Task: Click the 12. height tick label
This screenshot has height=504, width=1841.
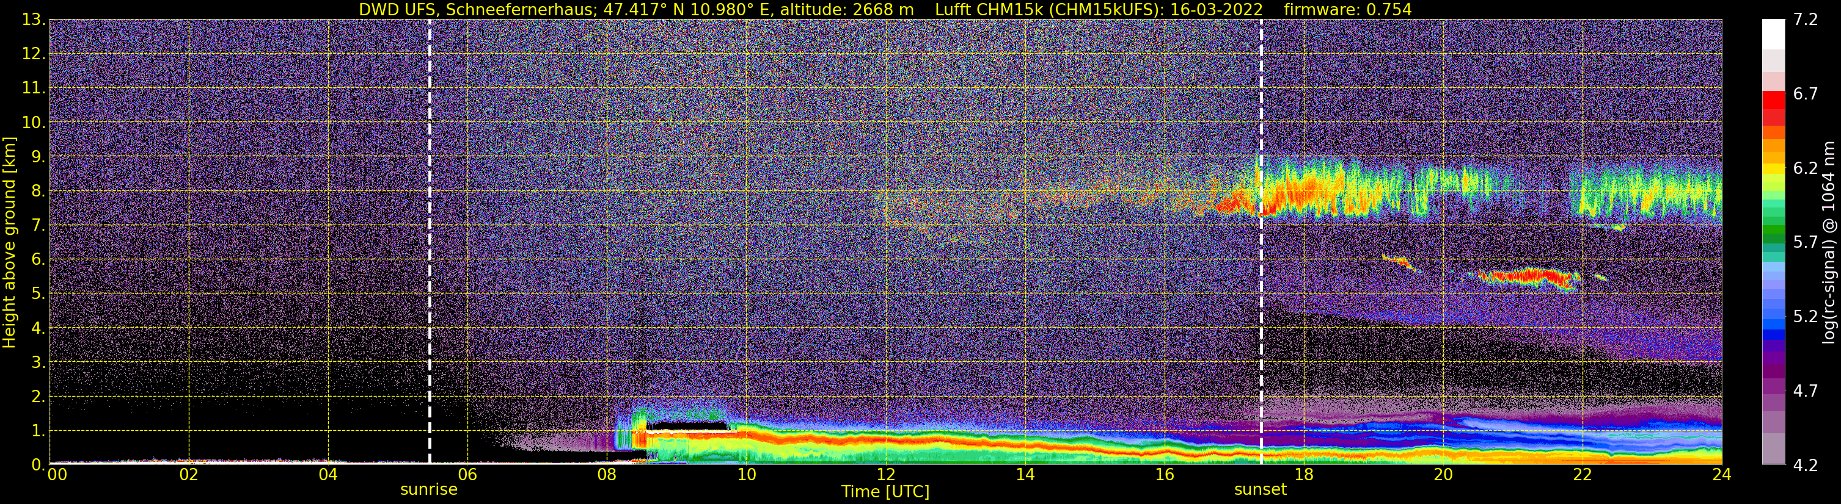Action: click(33, 54)
